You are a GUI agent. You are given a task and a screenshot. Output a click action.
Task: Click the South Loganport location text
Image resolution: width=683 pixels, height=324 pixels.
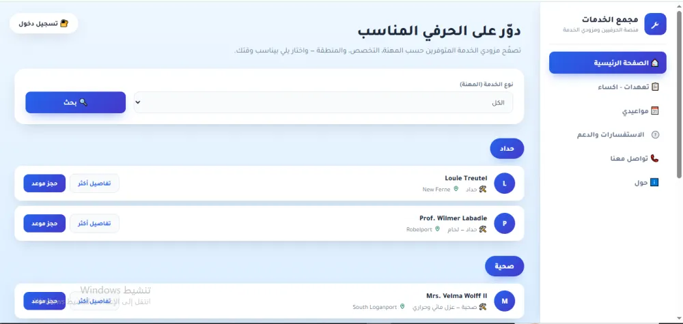point(375,307)
